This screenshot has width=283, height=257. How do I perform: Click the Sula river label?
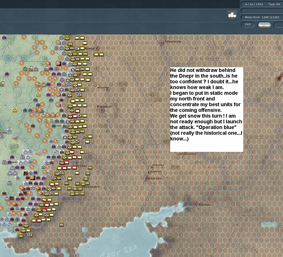click(x=22, y=115)
